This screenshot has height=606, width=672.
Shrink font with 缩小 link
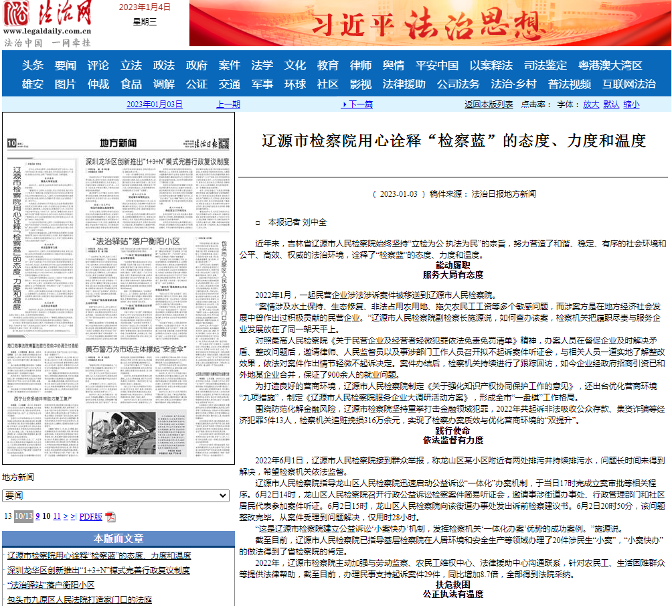coord(631,104)
